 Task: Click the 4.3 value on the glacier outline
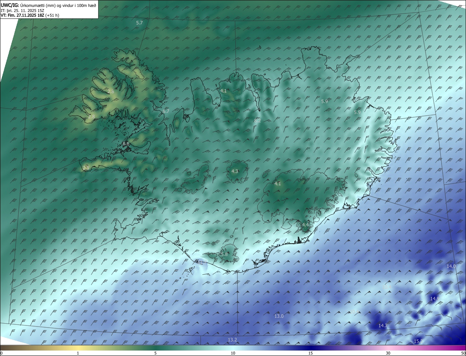click(x=235, y=171)
